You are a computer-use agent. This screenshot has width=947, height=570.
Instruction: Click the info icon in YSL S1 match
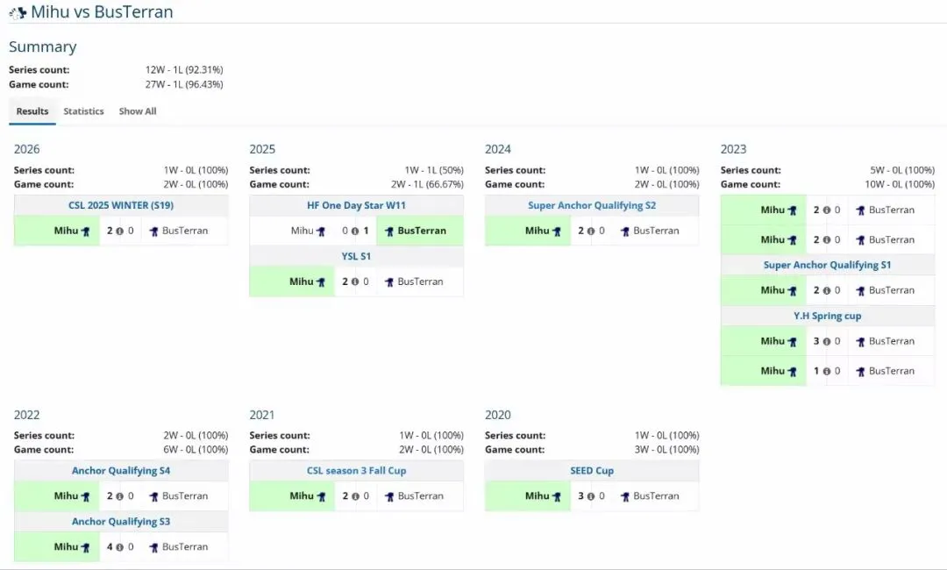tap(355, 282)
